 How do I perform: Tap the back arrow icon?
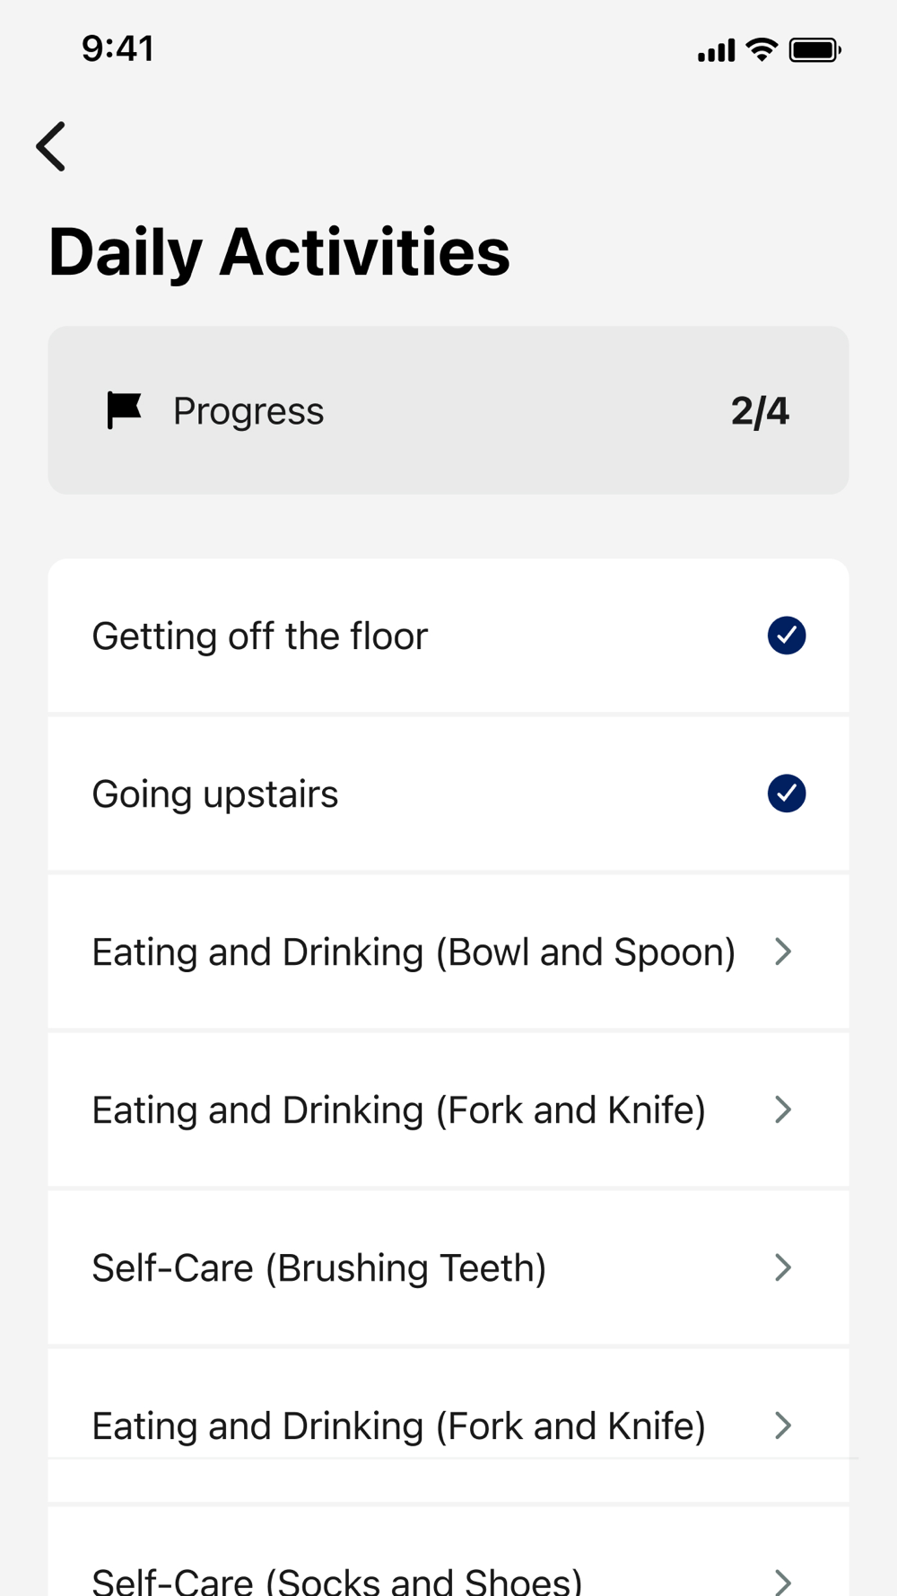[x=51, y=146]
